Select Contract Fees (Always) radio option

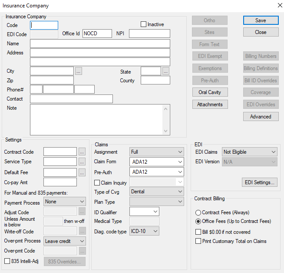click(x=198, y=212)
